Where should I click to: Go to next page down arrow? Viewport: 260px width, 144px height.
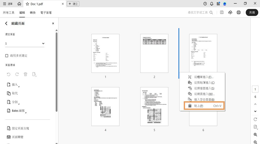pos(255,111)
